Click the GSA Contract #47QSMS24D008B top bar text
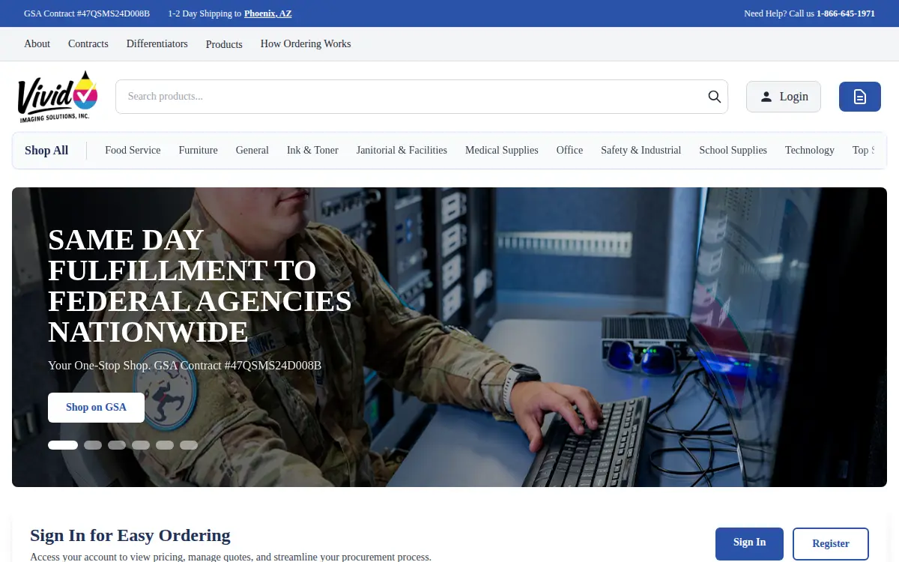This screenshot has height=562, width=899. [x=87, y=13]
